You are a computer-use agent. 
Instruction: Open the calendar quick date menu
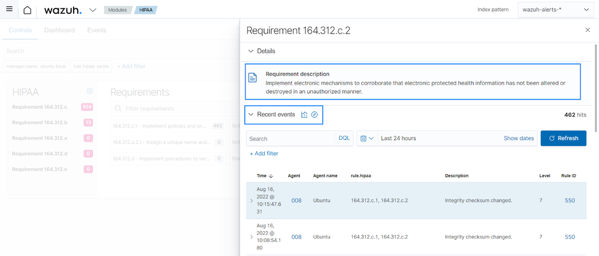[367, 139]
